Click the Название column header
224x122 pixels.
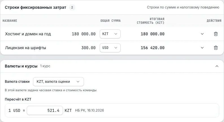10,21
